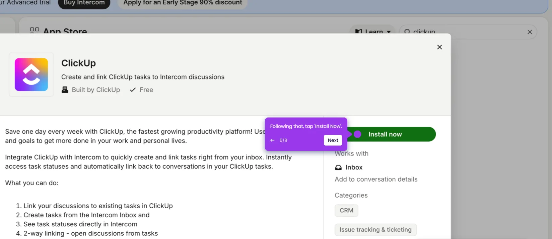The image size is (552, 239).
Task: Click Next in the tutorial tooltip
Action: point(333,140)
